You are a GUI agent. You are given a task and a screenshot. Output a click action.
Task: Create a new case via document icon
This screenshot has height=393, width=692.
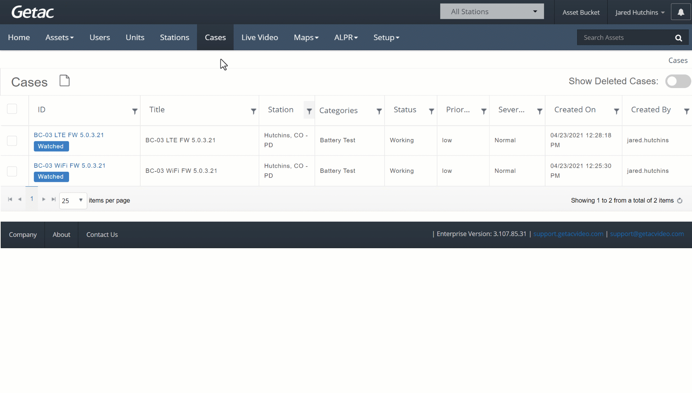[64, 80]
